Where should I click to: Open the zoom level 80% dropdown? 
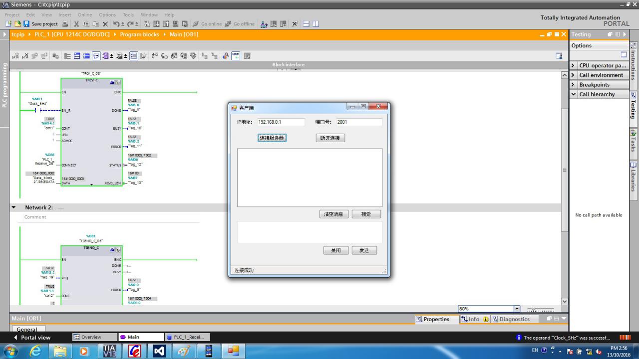click(x=517, y=309)
